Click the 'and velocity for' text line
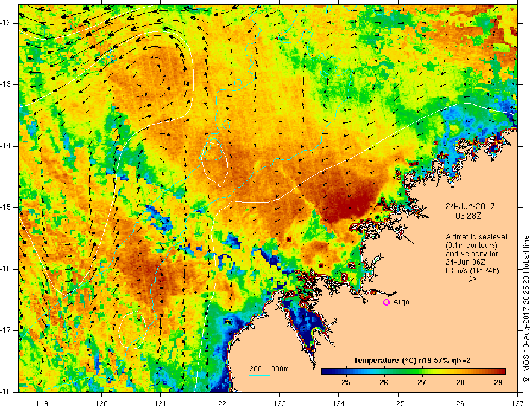 [472, 254]
